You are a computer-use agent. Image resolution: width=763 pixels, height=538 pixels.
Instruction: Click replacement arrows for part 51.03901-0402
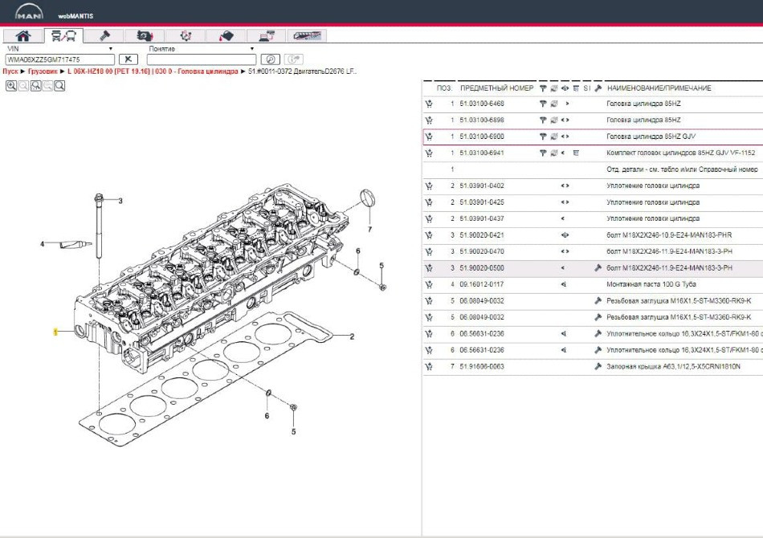pos(565,185)
